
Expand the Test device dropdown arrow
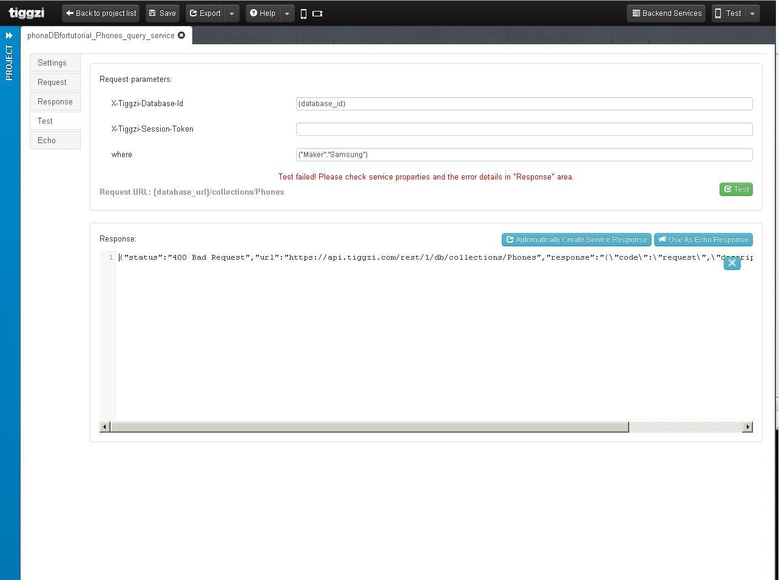click(x=752, y=13)
